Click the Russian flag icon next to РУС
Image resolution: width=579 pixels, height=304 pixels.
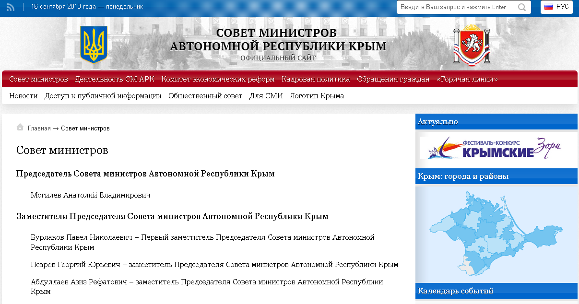pyautogui.click(x=548, y=7)
